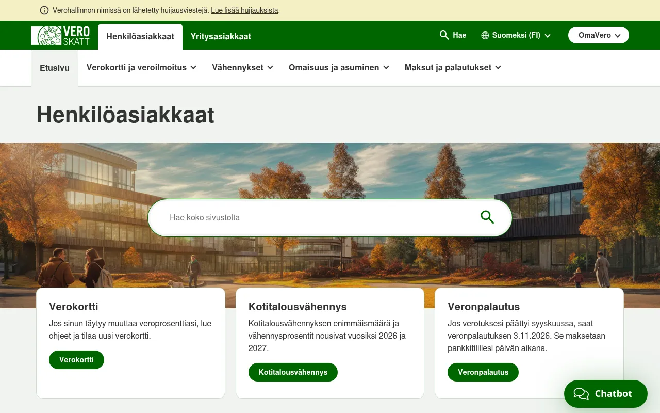
Task: Open the Chatbot button label
Action: tap(614, 394)
